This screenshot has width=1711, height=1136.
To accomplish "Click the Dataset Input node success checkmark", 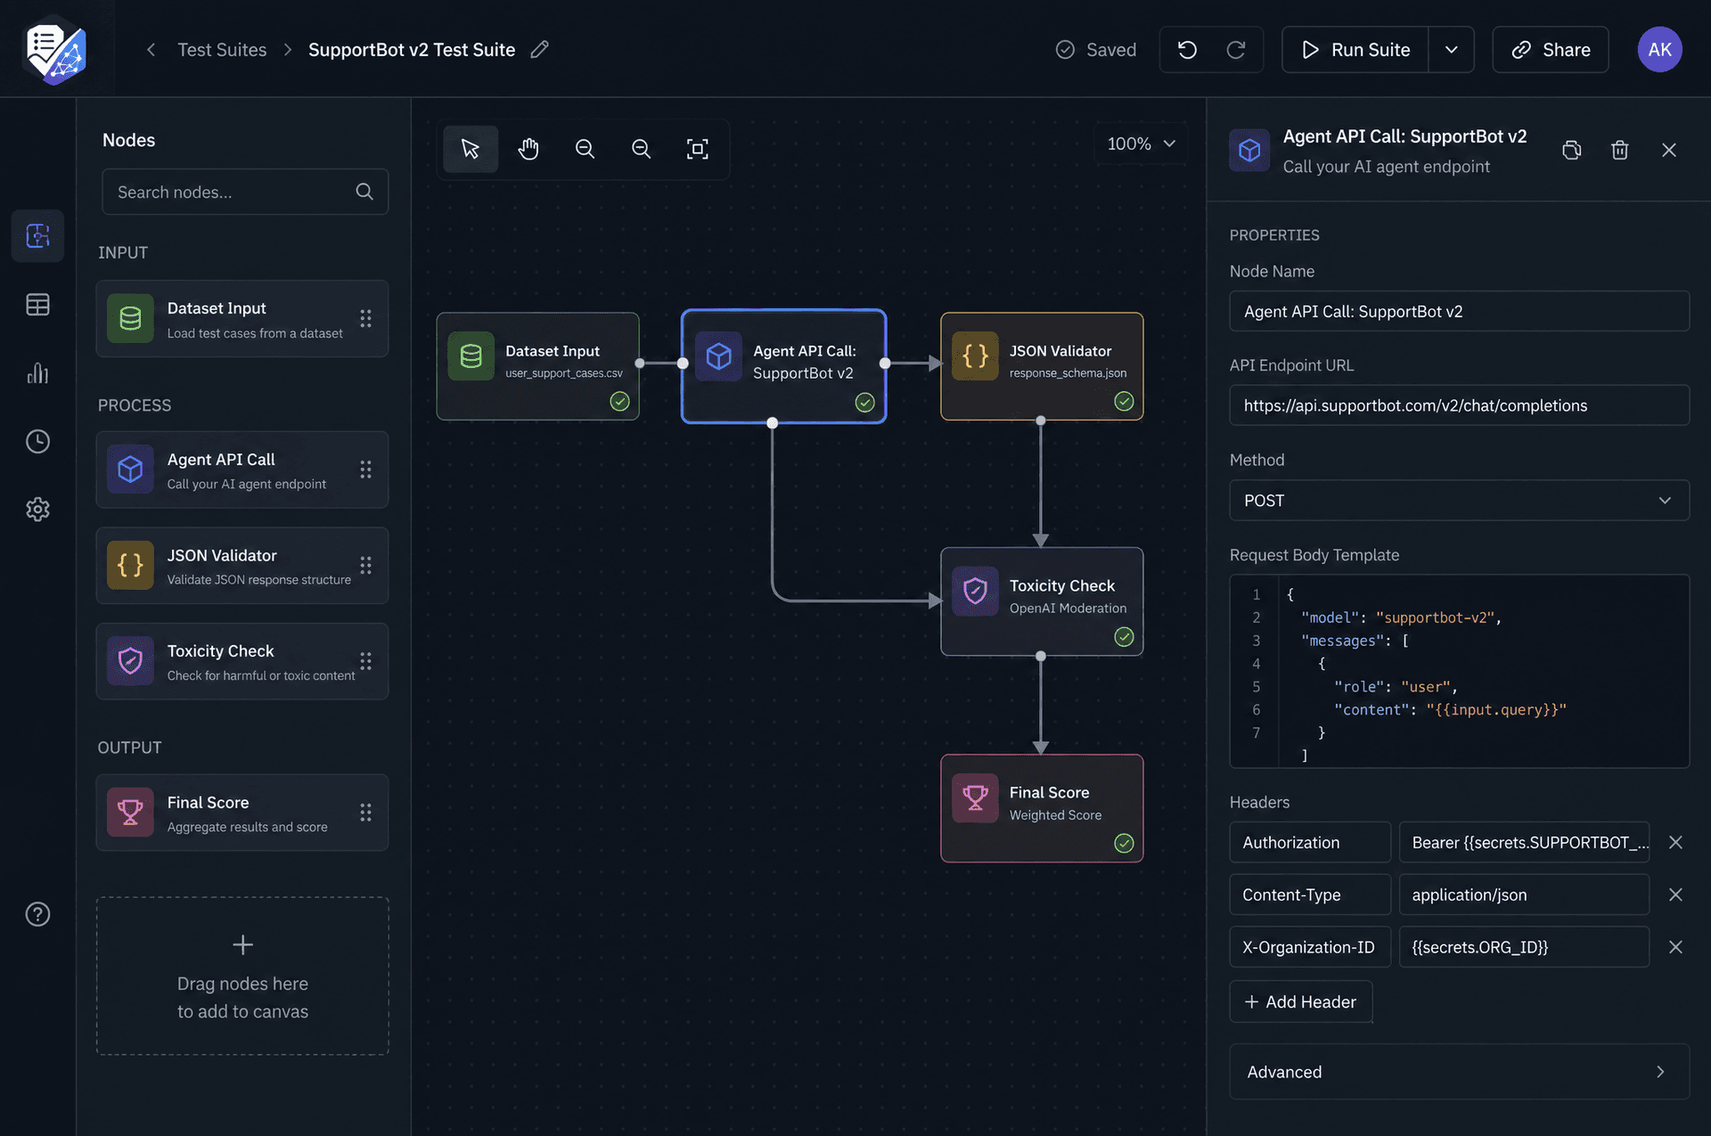I will click(x=619, y=402).
